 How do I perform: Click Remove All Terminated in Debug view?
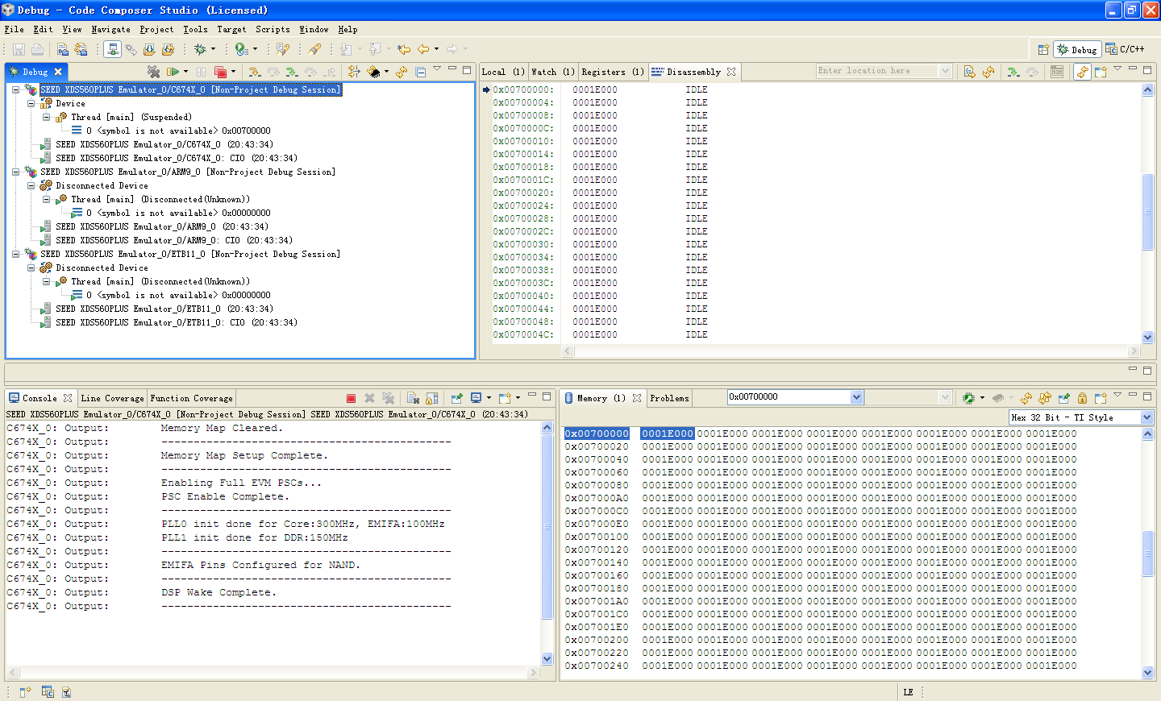[153, 72]
